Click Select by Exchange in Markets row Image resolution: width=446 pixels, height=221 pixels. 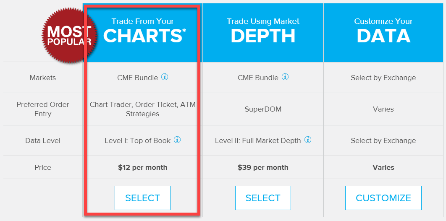[x=383, y=78]
